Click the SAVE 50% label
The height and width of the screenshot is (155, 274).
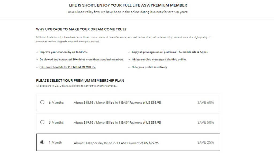click(205, 123)
